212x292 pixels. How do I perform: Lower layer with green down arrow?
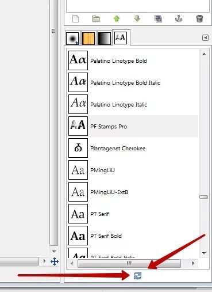(x=137, y=19)
